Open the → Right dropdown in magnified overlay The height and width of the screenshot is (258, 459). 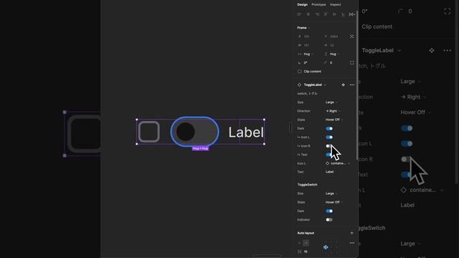coord(413,97)
